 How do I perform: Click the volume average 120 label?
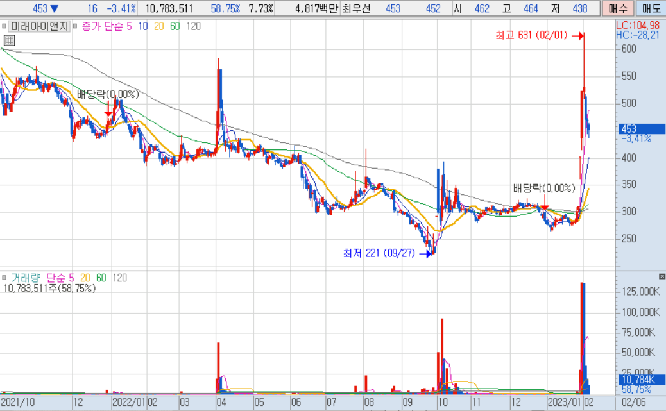(x=119, y=278)
